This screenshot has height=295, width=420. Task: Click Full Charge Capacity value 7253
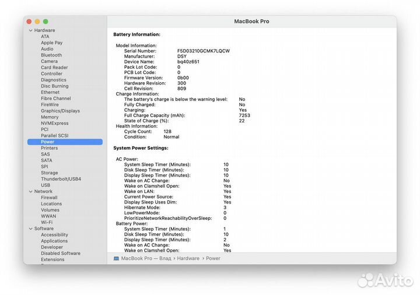(244, 115)
